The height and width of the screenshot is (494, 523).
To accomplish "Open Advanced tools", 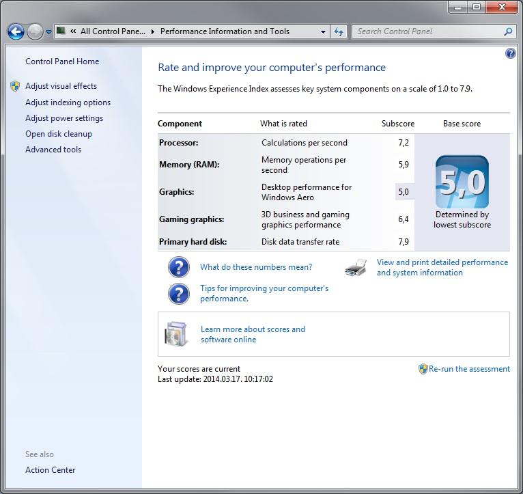I will click(53, 150).
